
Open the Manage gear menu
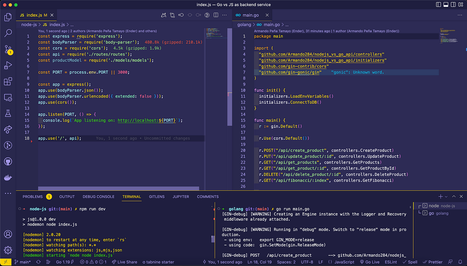tap(8, 250)
